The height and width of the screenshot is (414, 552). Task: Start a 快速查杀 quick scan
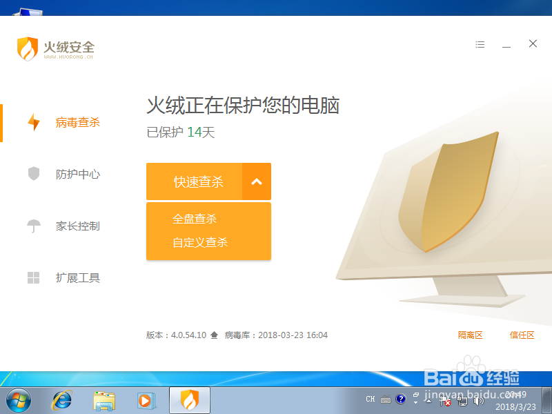(x=195, y=181)
